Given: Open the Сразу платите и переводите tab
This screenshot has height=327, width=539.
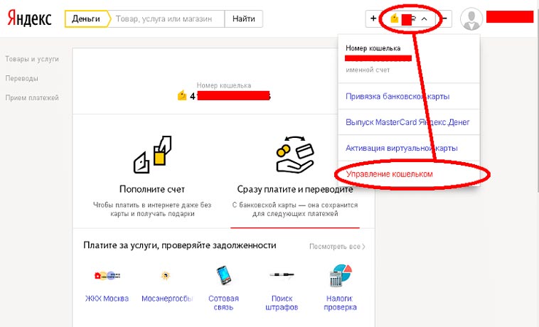Looking at the screenshot, I should tap(295, 189).
